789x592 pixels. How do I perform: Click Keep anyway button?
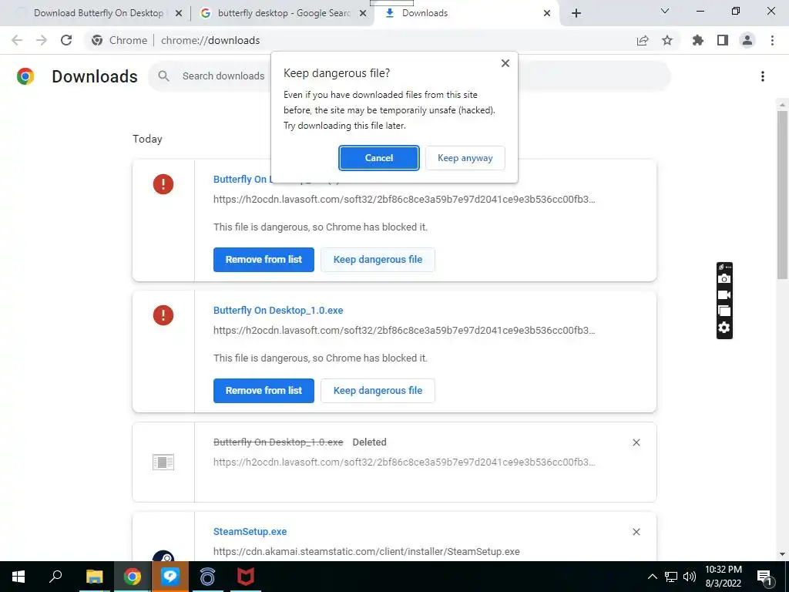point(465,158)
